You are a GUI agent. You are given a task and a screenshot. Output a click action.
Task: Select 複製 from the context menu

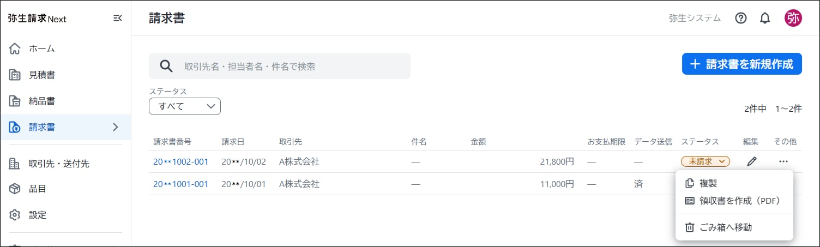708,183
